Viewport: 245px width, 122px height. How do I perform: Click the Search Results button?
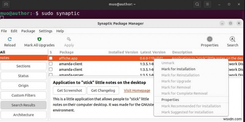point(24,105)
